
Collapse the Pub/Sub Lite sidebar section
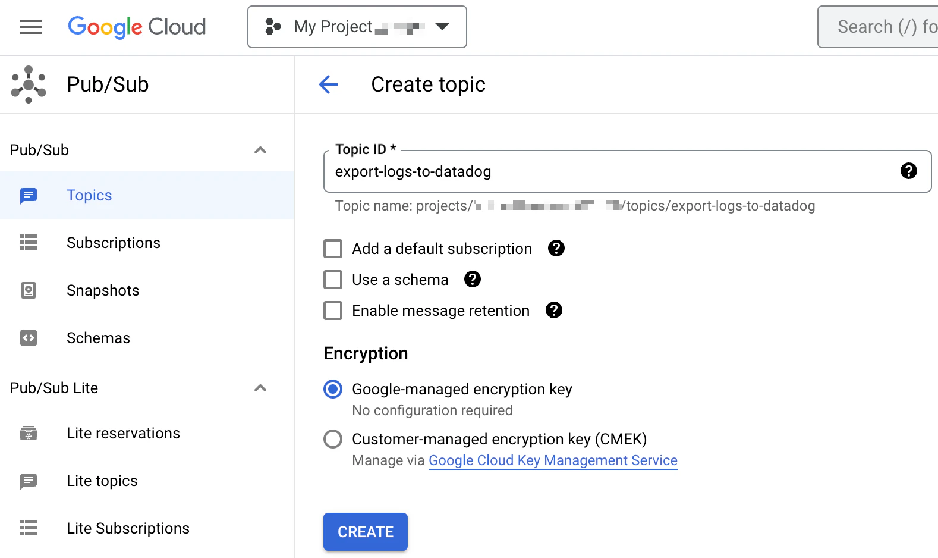pyautogui.click(x=260, y=388)
